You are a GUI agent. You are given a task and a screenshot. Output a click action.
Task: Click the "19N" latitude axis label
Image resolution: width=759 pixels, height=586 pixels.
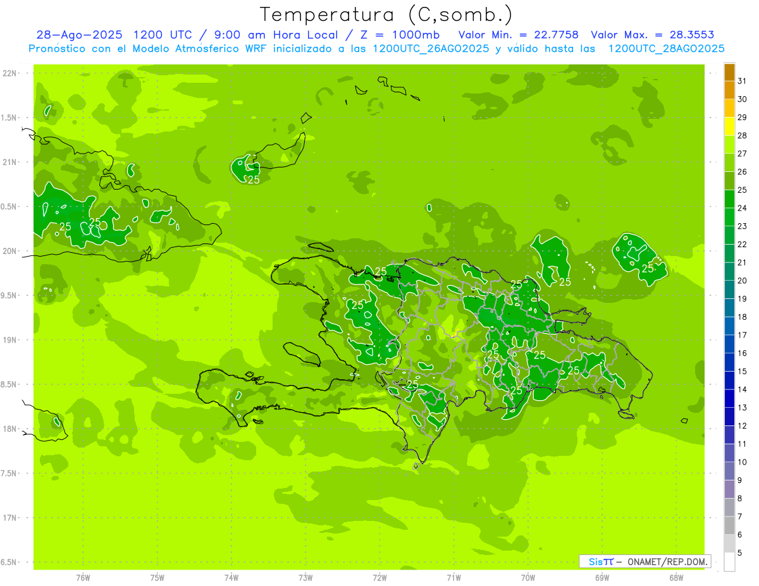9,339
